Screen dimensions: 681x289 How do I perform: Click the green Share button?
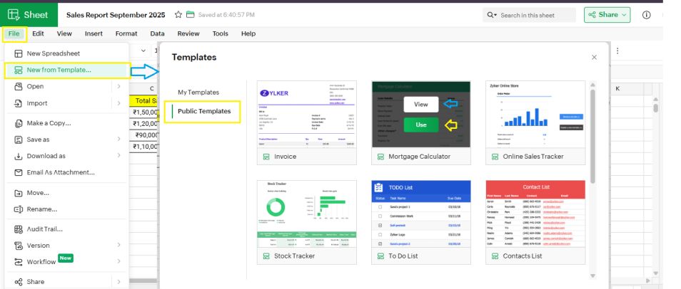click(x=607, y=15)
